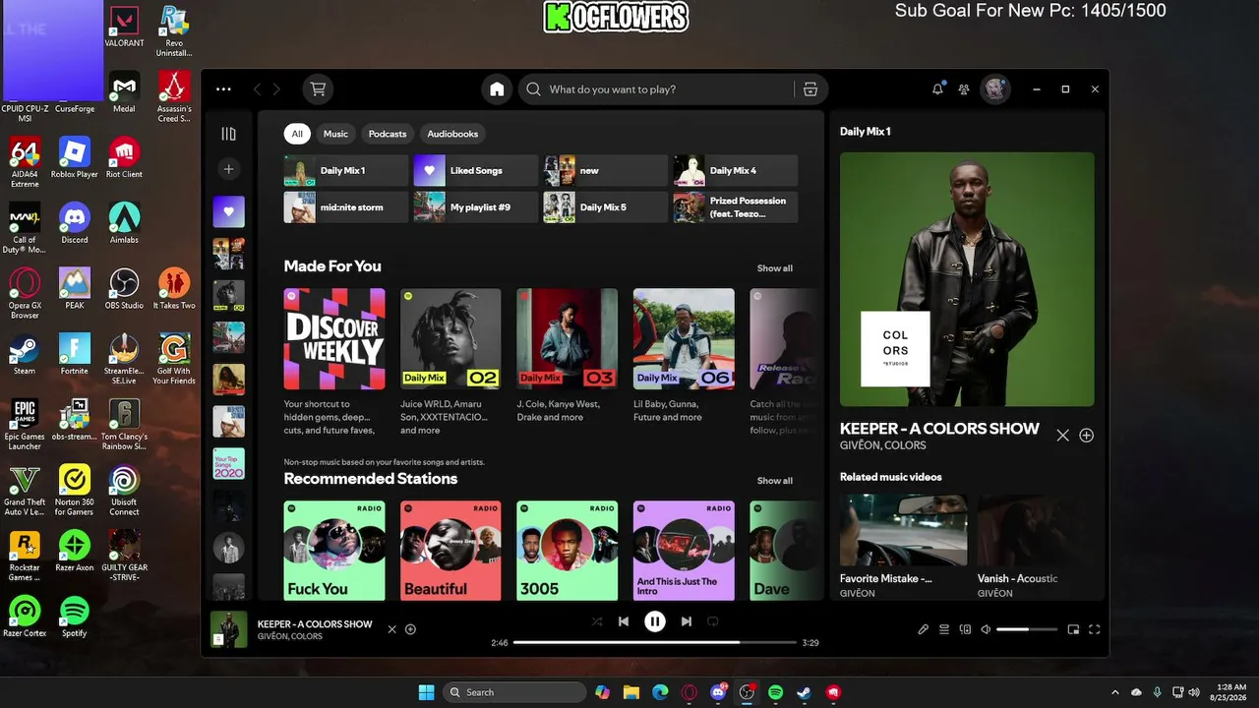The image size is (1259, 708).
Task: Select the Podcasts filter chip
Action: [x=388, y=134]
